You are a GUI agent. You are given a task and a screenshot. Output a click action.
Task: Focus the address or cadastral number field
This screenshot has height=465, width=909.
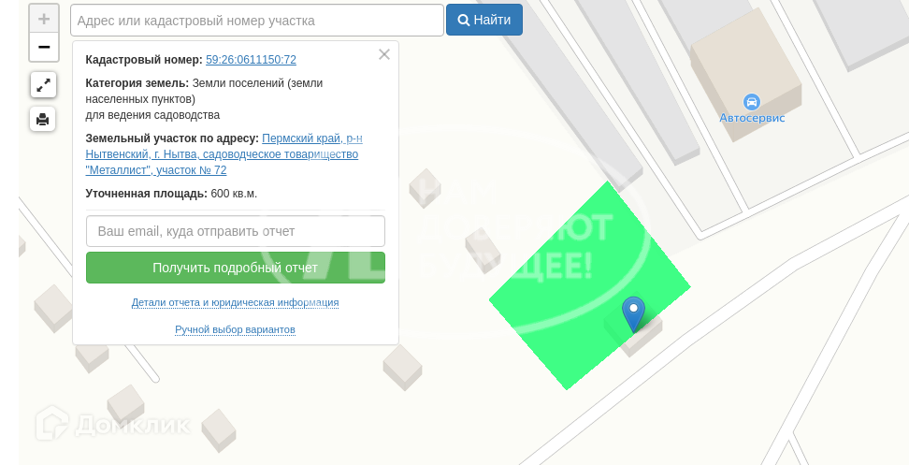pyautogui.click(x=257, y=21)
